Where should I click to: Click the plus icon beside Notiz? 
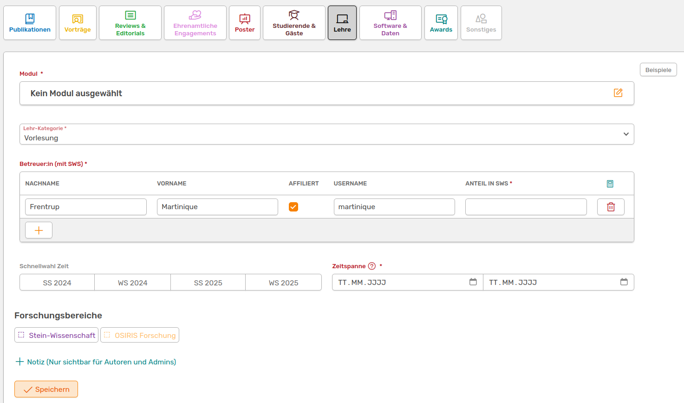point(20,362)
